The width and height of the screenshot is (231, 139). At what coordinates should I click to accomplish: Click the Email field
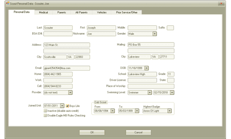(x=67, y=68)
